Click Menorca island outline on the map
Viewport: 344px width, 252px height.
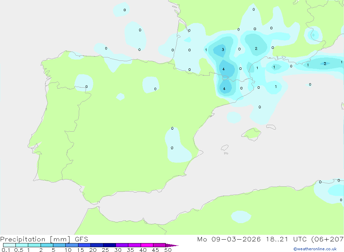pyautogui.click(x=271, y=127)
